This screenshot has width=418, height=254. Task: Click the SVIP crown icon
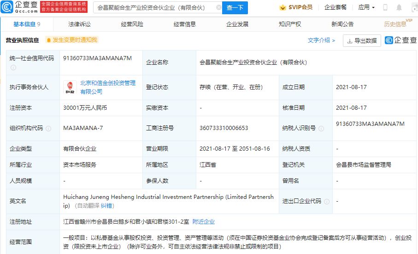(283, 7)
